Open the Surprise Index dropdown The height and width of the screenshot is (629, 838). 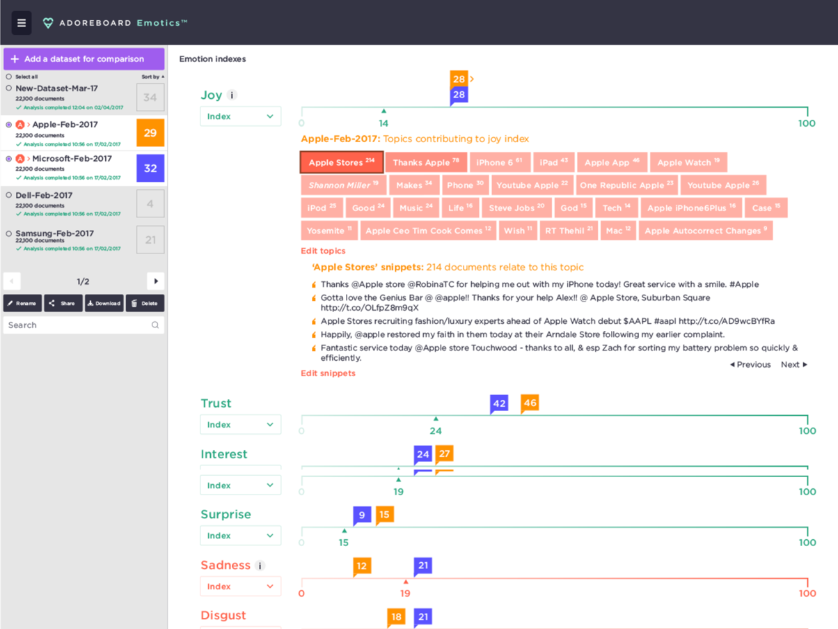(241, 536)
